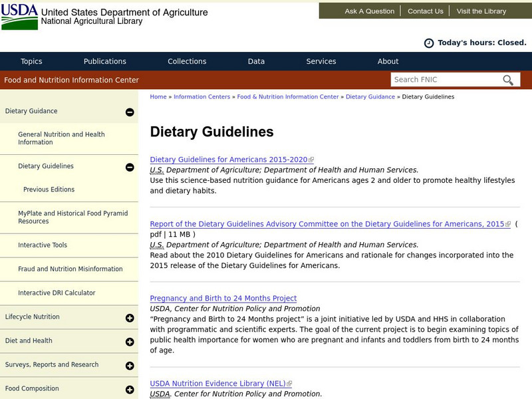Click the plus icon beside Food Composition
532x399 pixels.
coord(128,388)
